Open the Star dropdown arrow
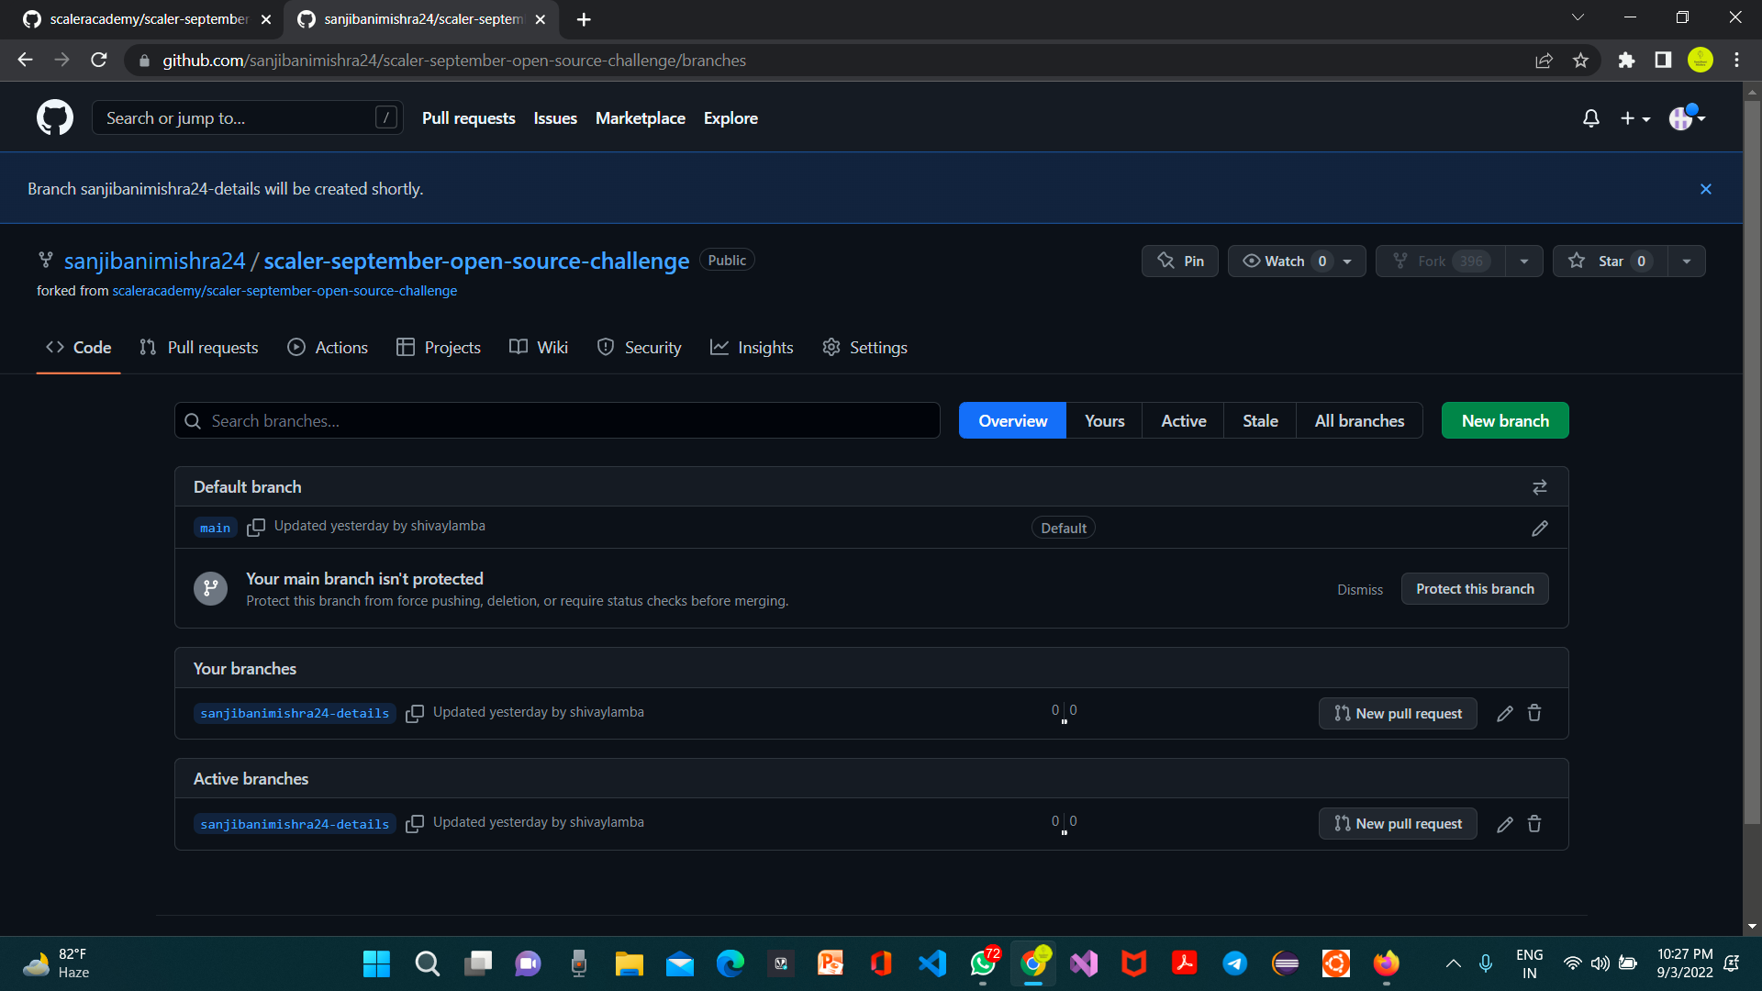Image resolution: width=1762 pixels, height=991 pixels. pyautogui.click(x=1687, y=261)
